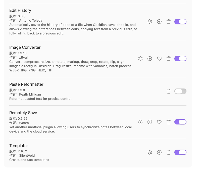The height and width of the screenshot is (173, 197).
Task: Delete Remotely Save plugin via trash icon
Action: pos(168,122)
